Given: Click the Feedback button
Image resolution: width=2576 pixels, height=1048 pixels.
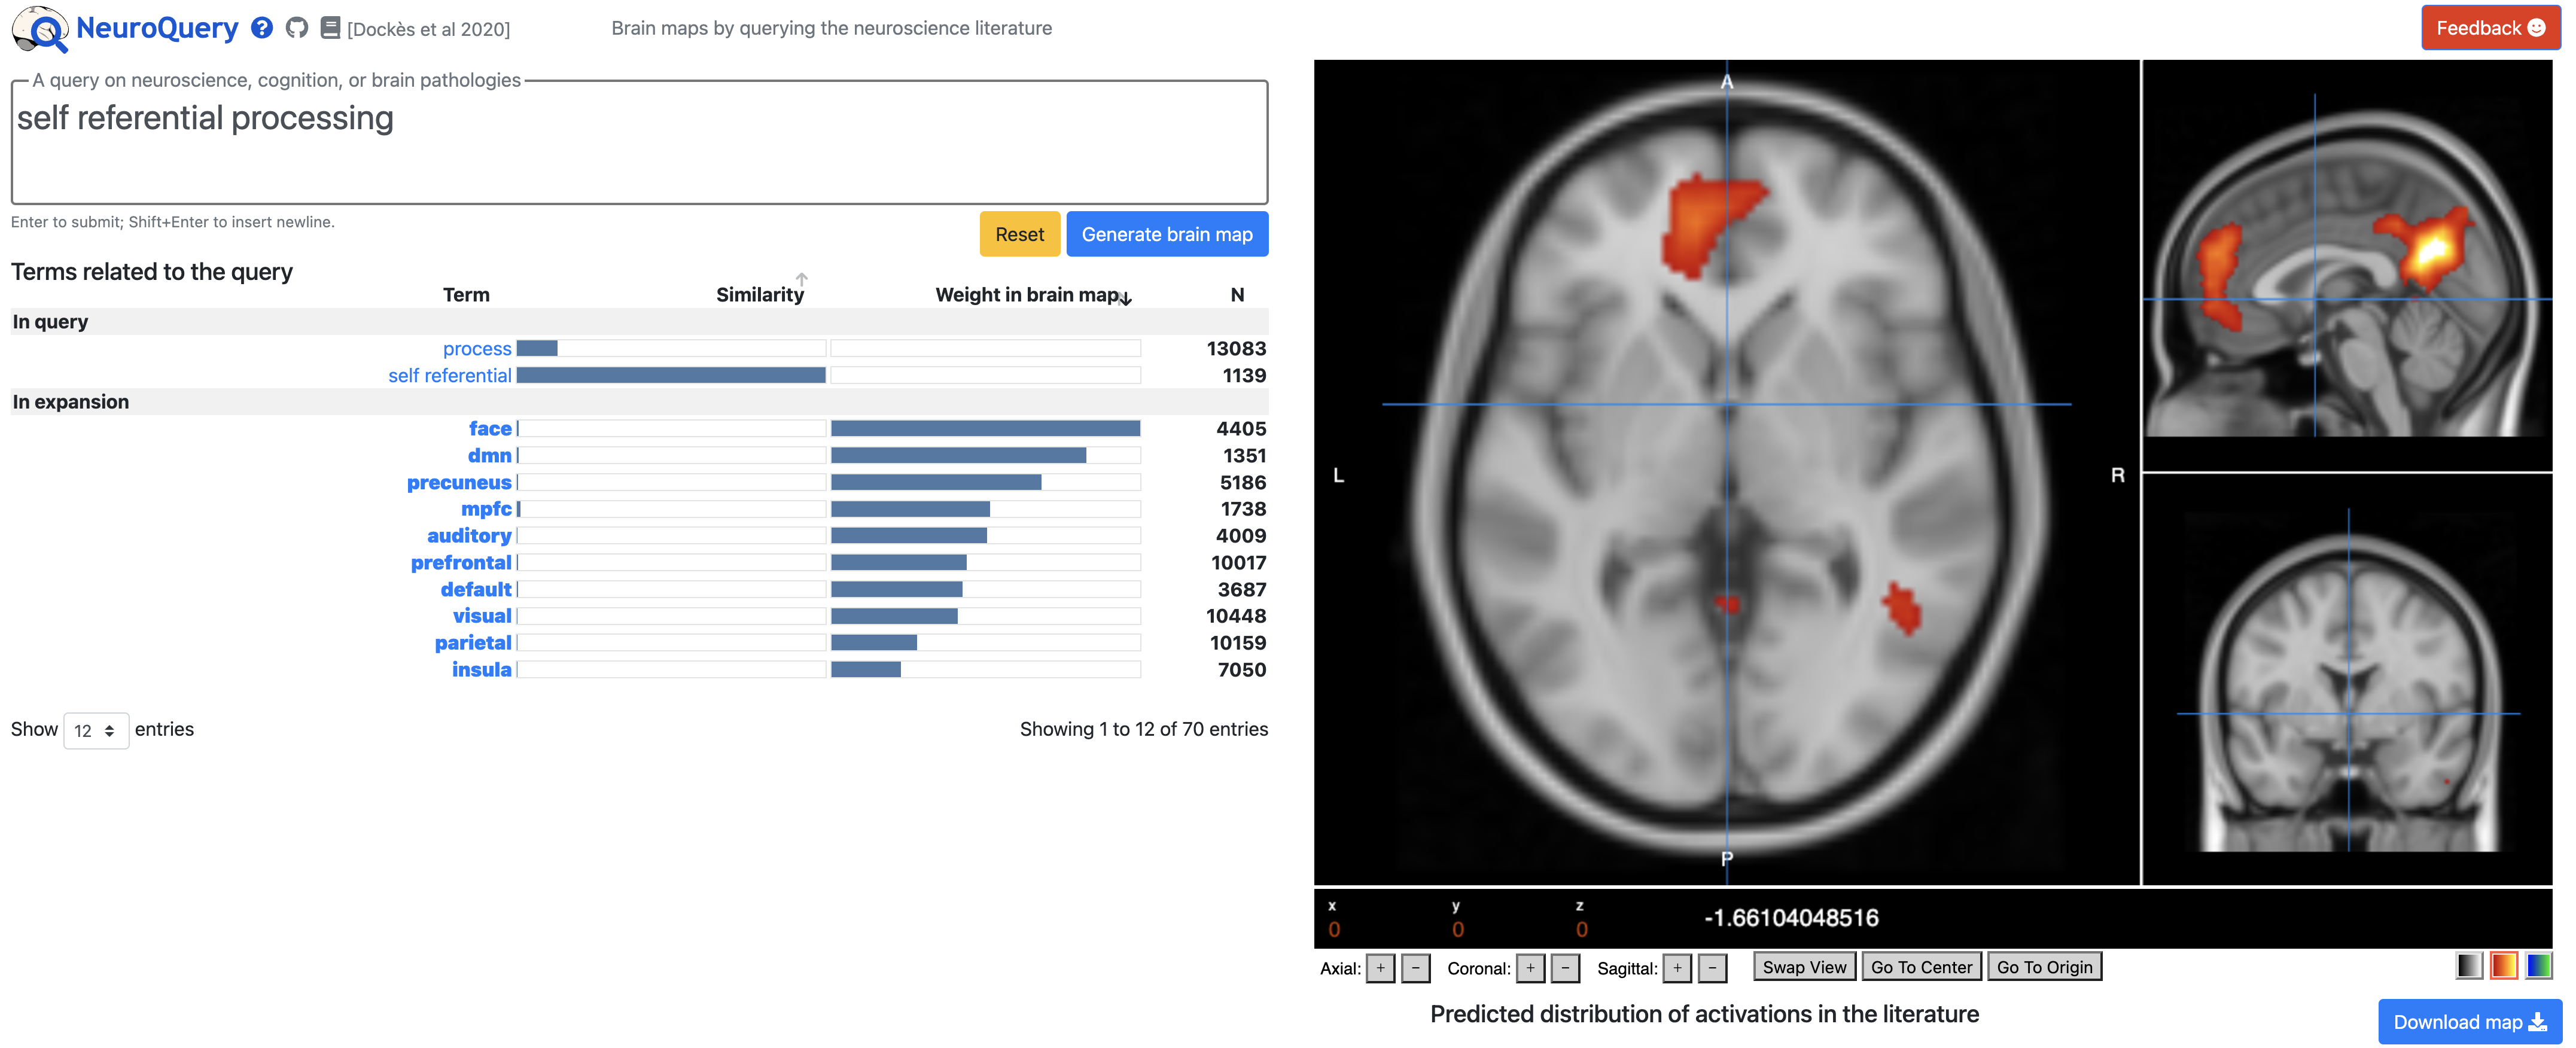Looking at the screenshot, I should pos(2490,28).
